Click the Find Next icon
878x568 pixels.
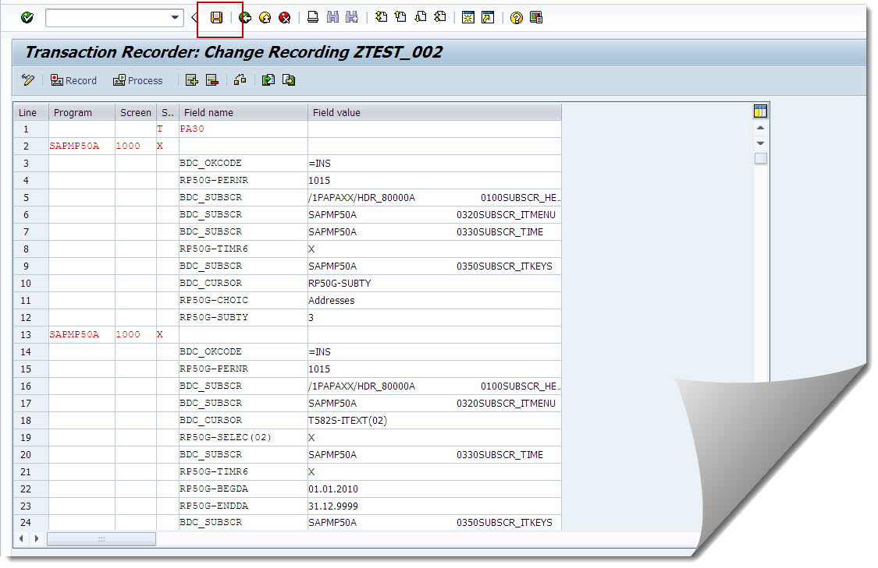click(x=351, y=16)
